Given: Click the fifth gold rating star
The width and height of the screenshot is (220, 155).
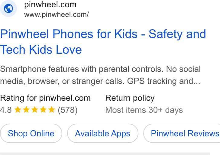Looking at the screenshot, I should 52,110.
